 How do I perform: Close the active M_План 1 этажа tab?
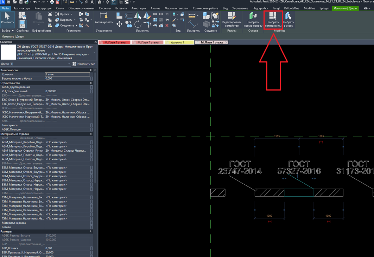click(226, 42)
